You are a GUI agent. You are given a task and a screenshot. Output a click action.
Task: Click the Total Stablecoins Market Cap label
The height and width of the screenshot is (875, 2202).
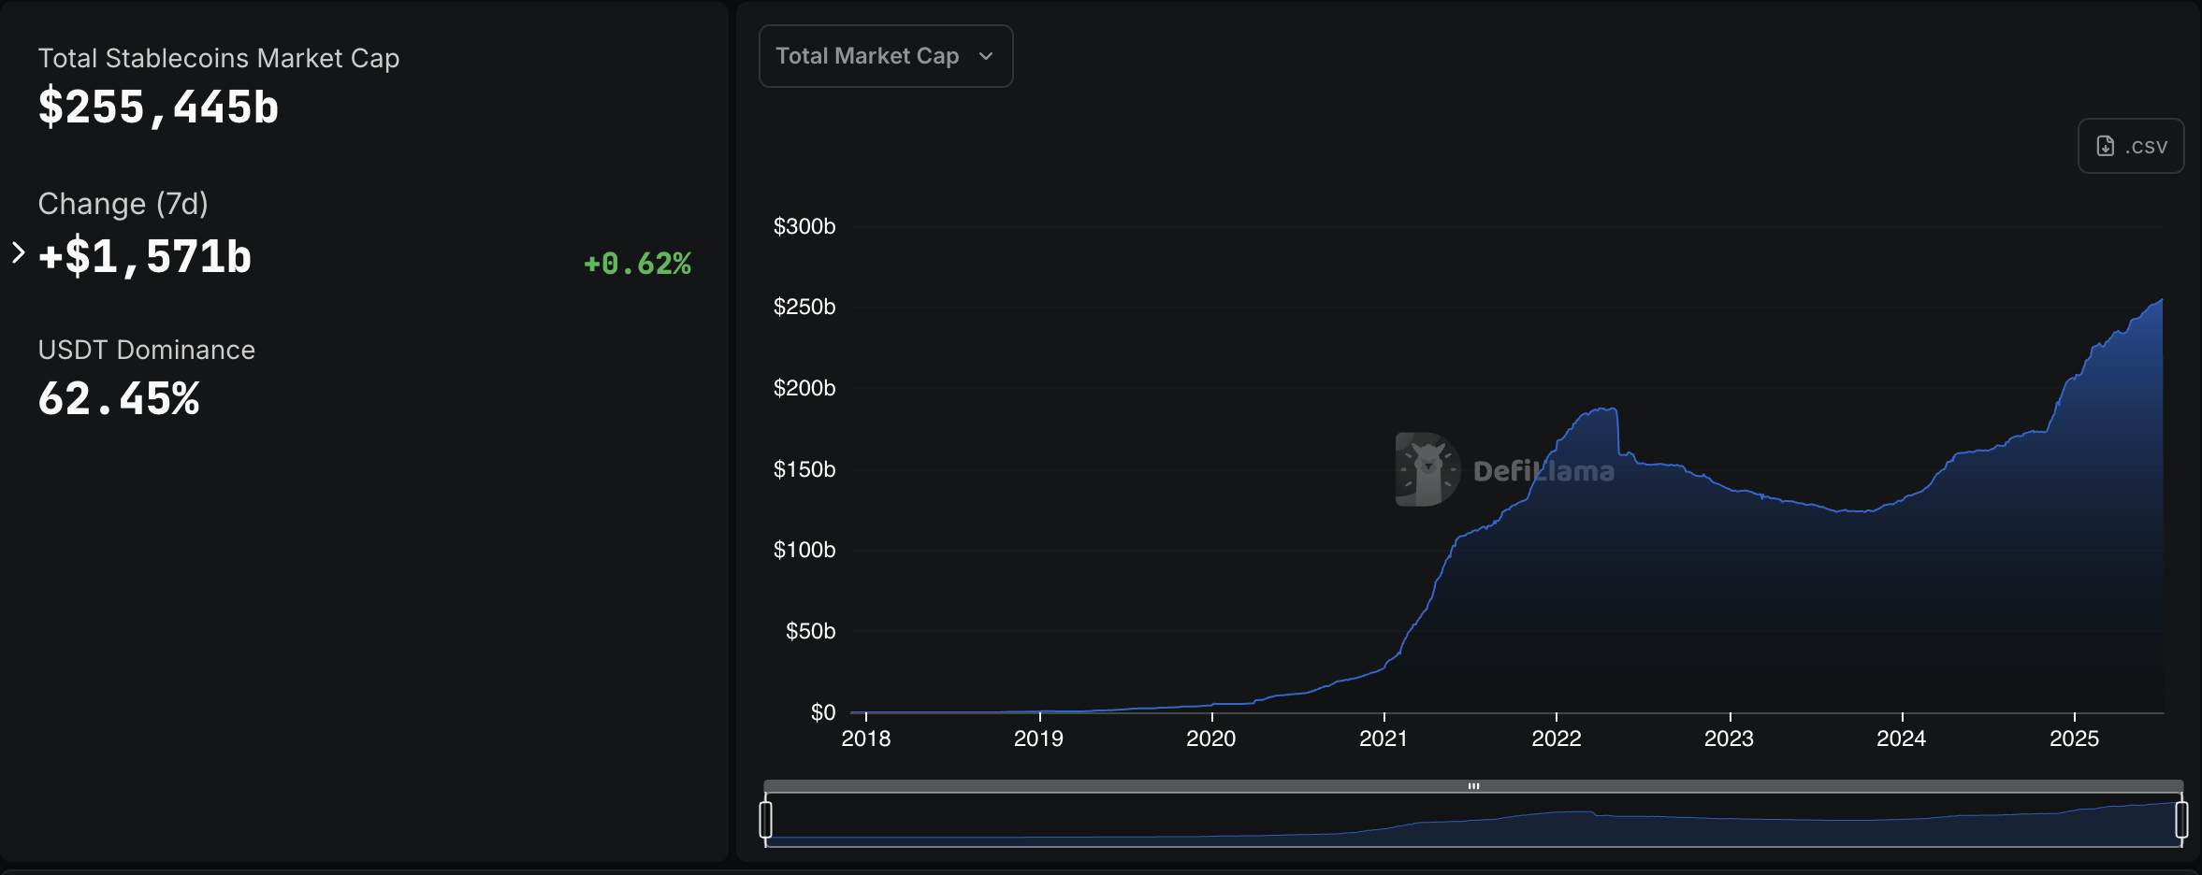219,58
